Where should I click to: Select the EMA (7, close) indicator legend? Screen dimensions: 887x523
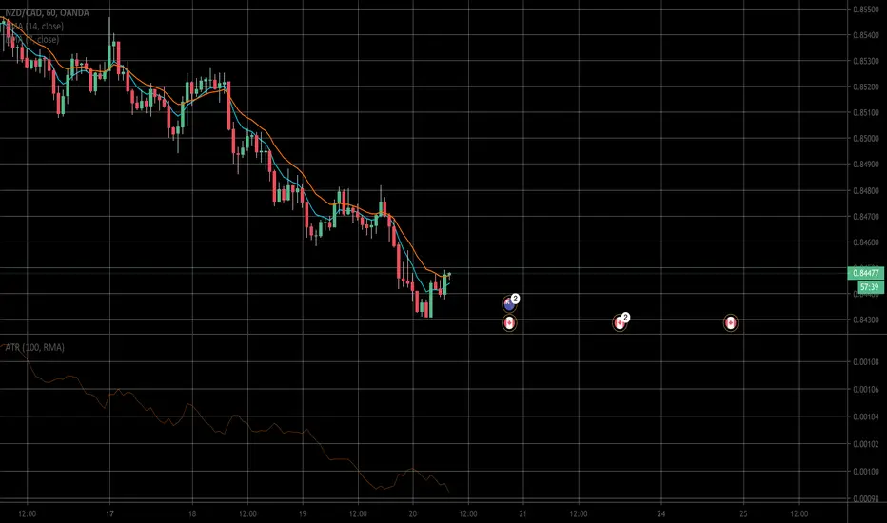point(32,39)
